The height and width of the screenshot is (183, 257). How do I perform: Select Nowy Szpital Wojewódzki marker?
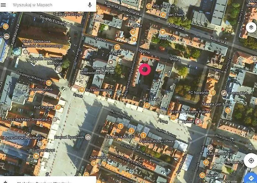[111, 62]
